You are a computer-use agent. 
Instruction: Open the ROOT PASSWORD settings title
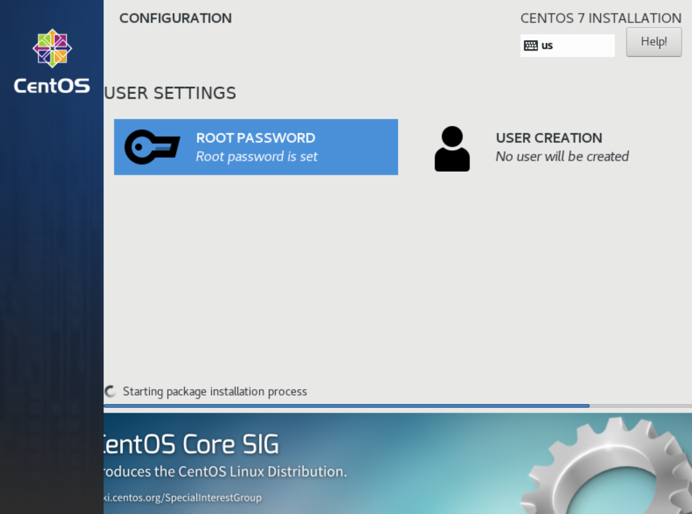pyautogui.click(x=255, y=138)
